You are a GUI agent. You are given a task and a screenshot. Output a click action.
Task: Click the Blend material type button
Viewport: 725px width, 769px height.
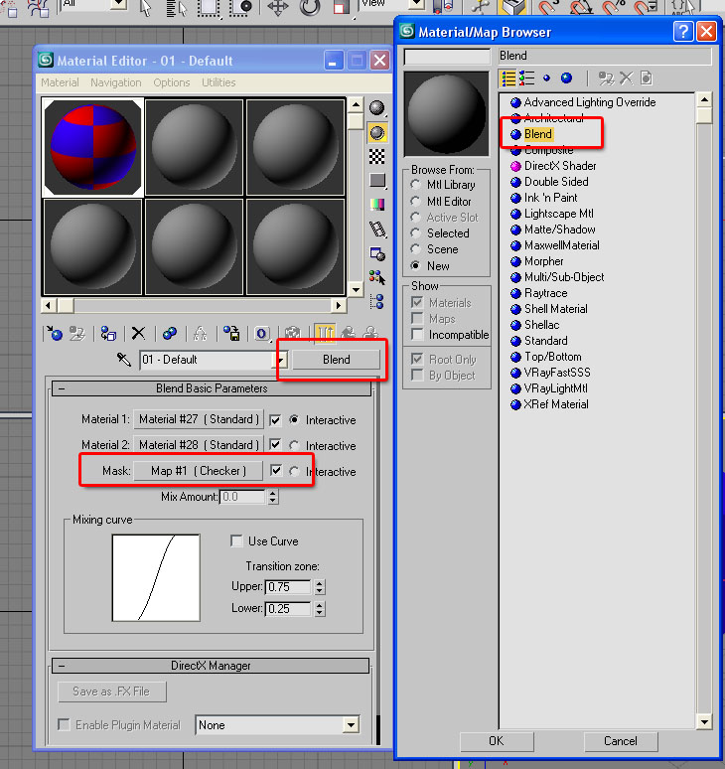[x=337, y=360]
